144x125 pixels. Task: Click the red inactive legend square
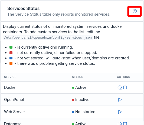[11, 53]
